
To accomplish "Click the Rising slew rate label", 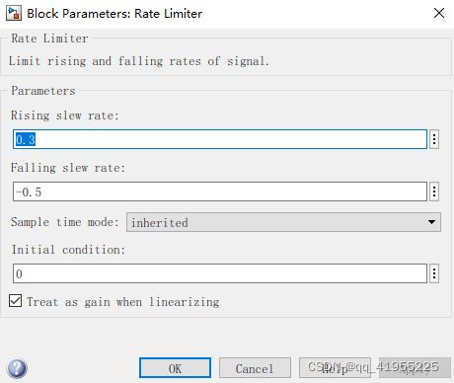I will point(64,115).
